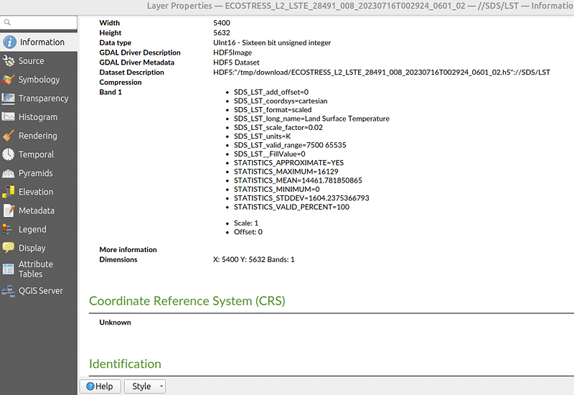Screen dimensions: 574x395
Task: Switch to the Source tab
Action: (x=31, y=61)
